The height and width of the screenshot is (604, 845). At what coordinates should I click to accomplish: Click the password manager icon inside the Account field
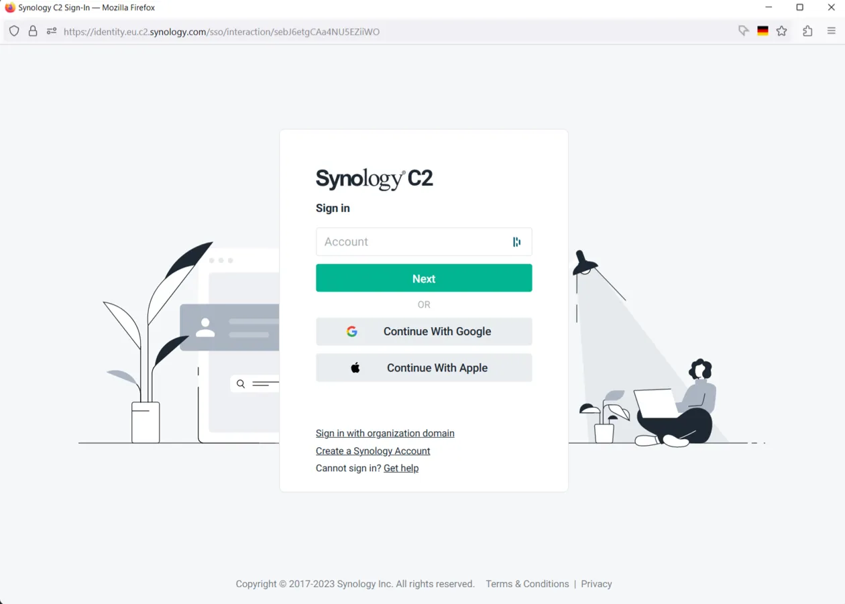pos(516,241)
